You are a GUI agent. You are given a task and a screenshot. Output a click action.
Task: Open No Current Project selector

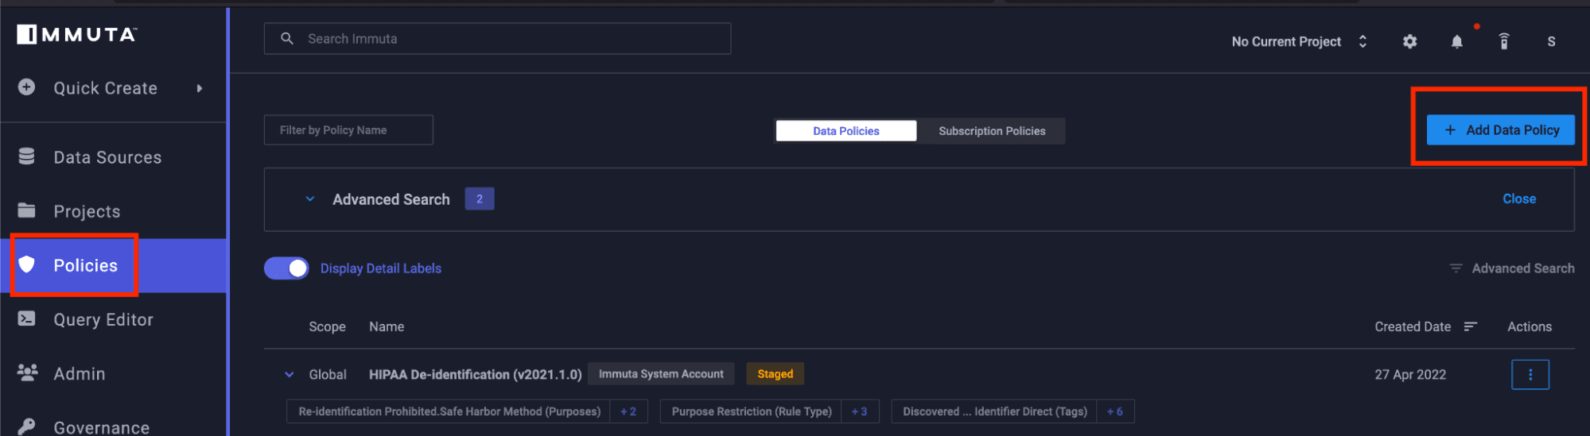point(1299,41)
